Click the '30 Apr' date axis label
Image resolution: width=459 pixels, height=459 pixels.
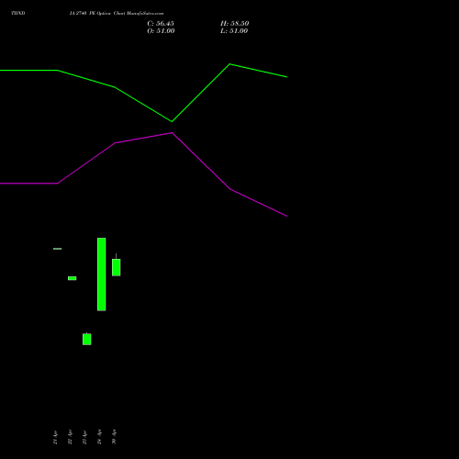tap(114, 437)
